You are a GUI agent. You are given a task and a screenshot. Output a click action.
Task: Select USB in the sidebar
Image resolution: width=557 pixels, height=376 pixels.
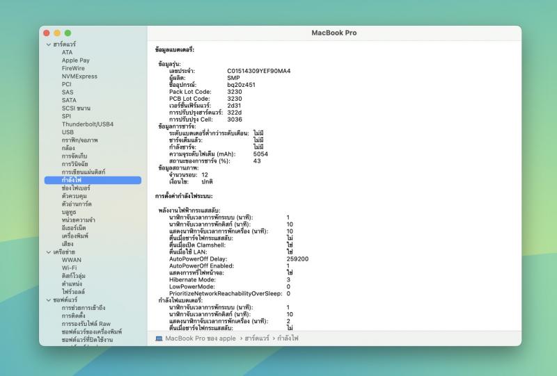point(68,132)
